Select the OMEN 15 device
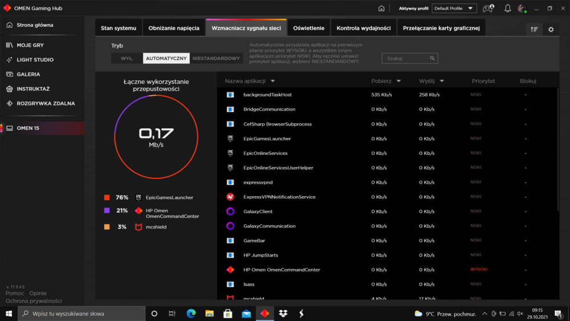Image resolution: width=570 pixels, height=321 pixels. 42,128
